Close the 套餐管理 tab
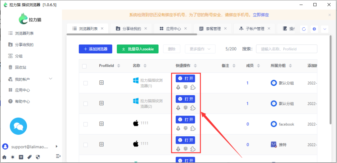Screen dimensions: 337x163 pyautogui.click(x=225, y=28)
